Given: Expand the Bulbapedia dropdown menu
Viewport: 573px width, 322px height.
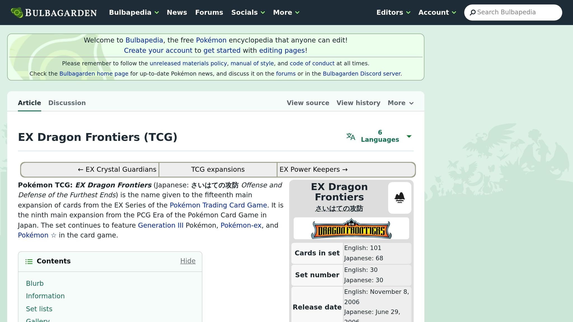Looking at the screenshot, I should (134, 12).
